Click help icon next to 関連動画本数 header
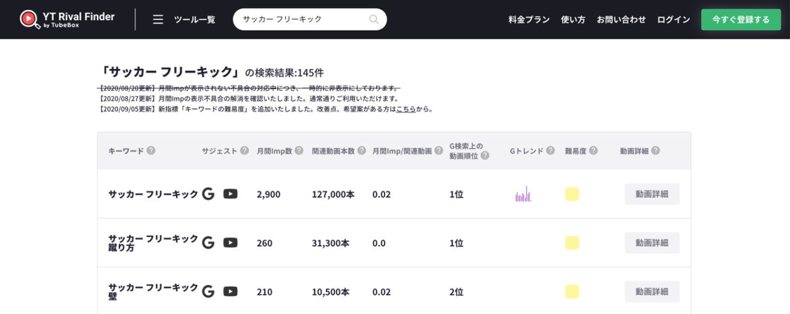Image resolution: width=790 pixels, height=314 pixels. (362, 151)
